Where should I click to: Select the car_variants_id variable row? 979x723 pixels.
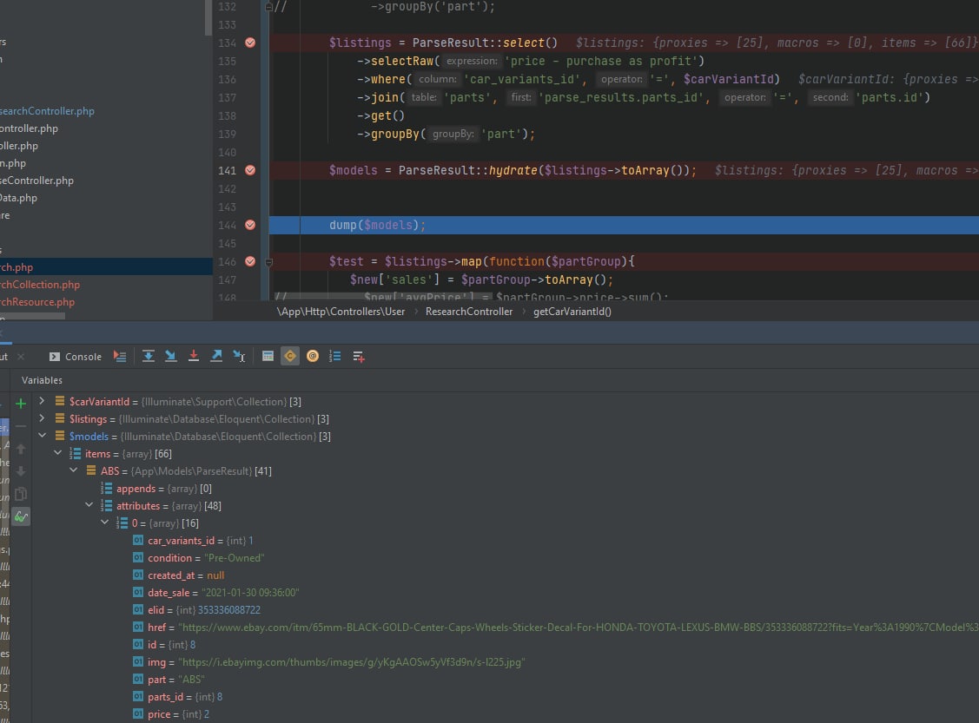(506, 540)
